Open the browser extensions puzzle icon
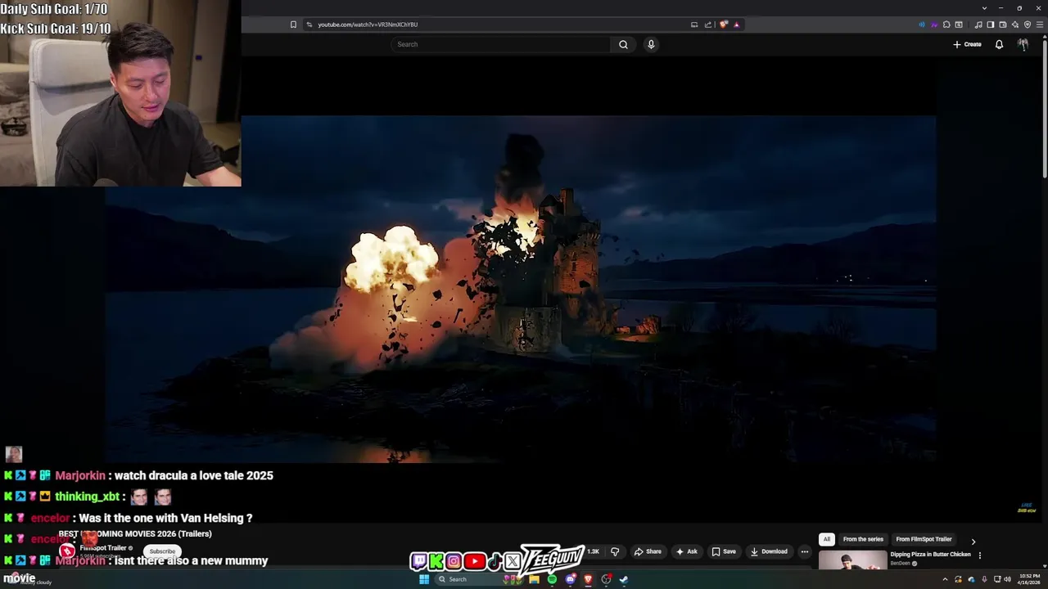1048x589 pixels. pos(946,25)
